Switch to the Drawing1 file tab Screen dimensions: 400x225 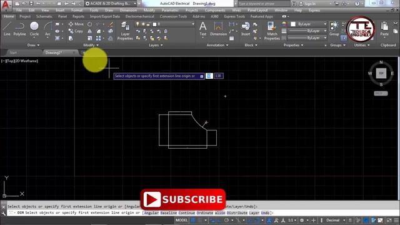click(x=54, y=52)
